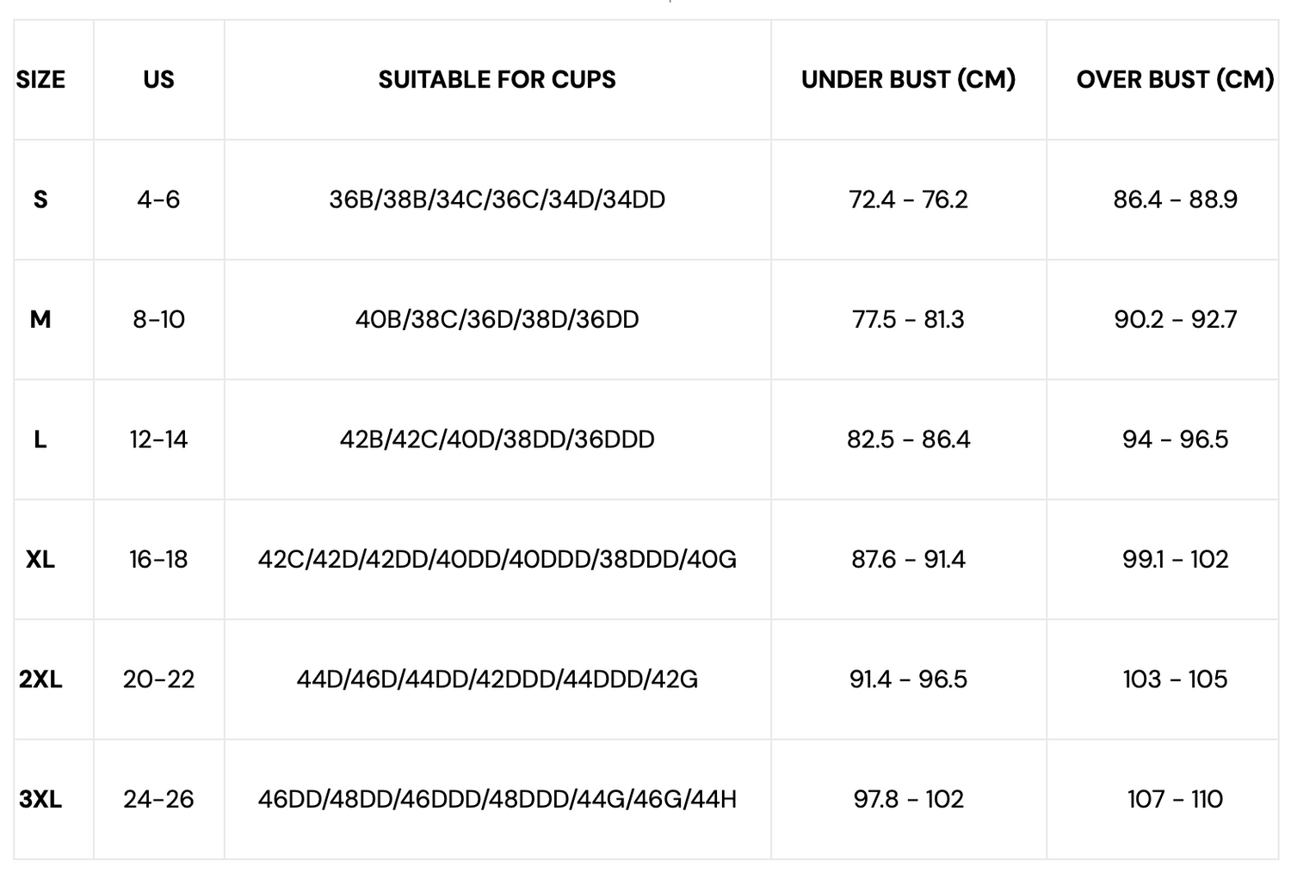Select the 3XL size cell
Viewport: 1291px width, 879px height.
coord(40,800)
